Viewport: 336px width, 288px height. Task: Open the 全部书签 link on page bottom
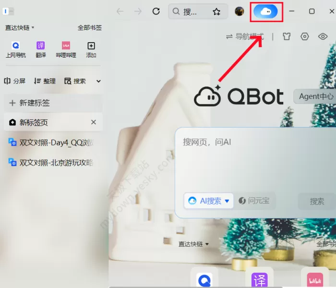pyautogui.click(x=326, y=244)
